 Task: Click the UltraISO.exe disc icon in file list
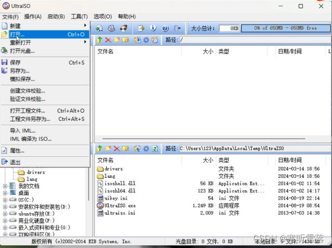[x=100, y=205]
